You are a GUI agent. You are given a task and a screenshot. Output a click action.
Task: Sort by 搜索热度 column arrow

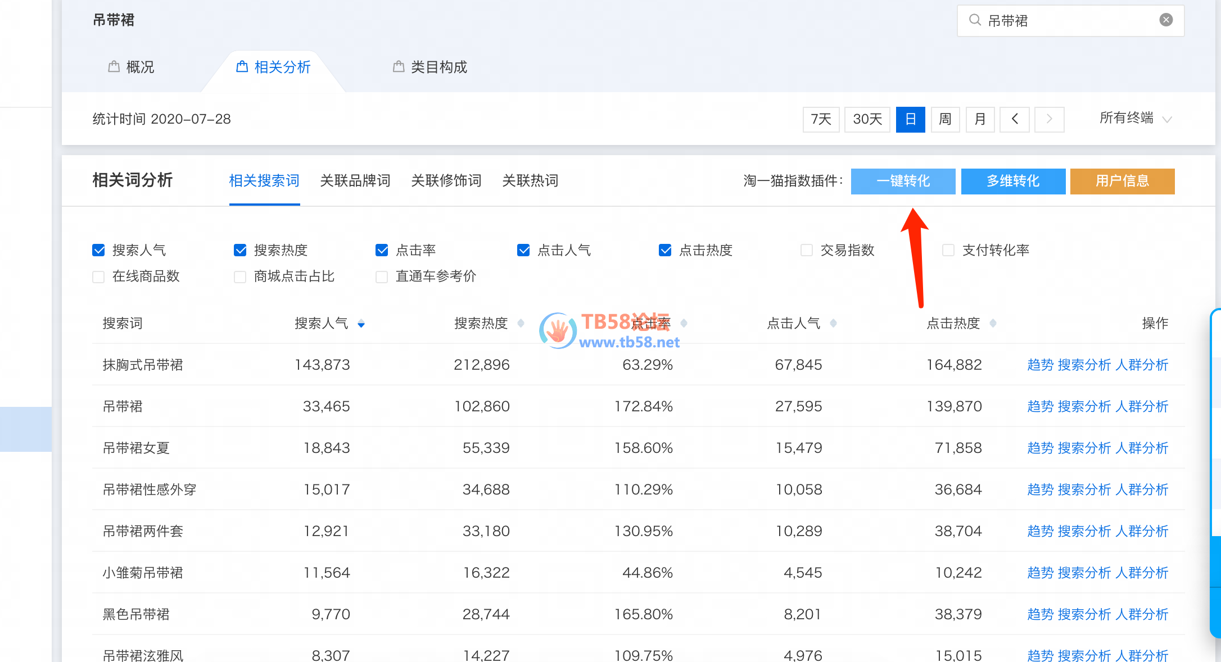point(521,323)
